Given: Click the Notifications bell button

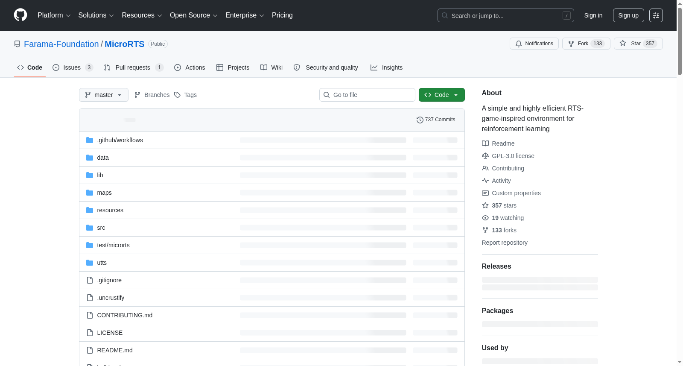Looking at the screenshot, I should click(x=534, y=44).
